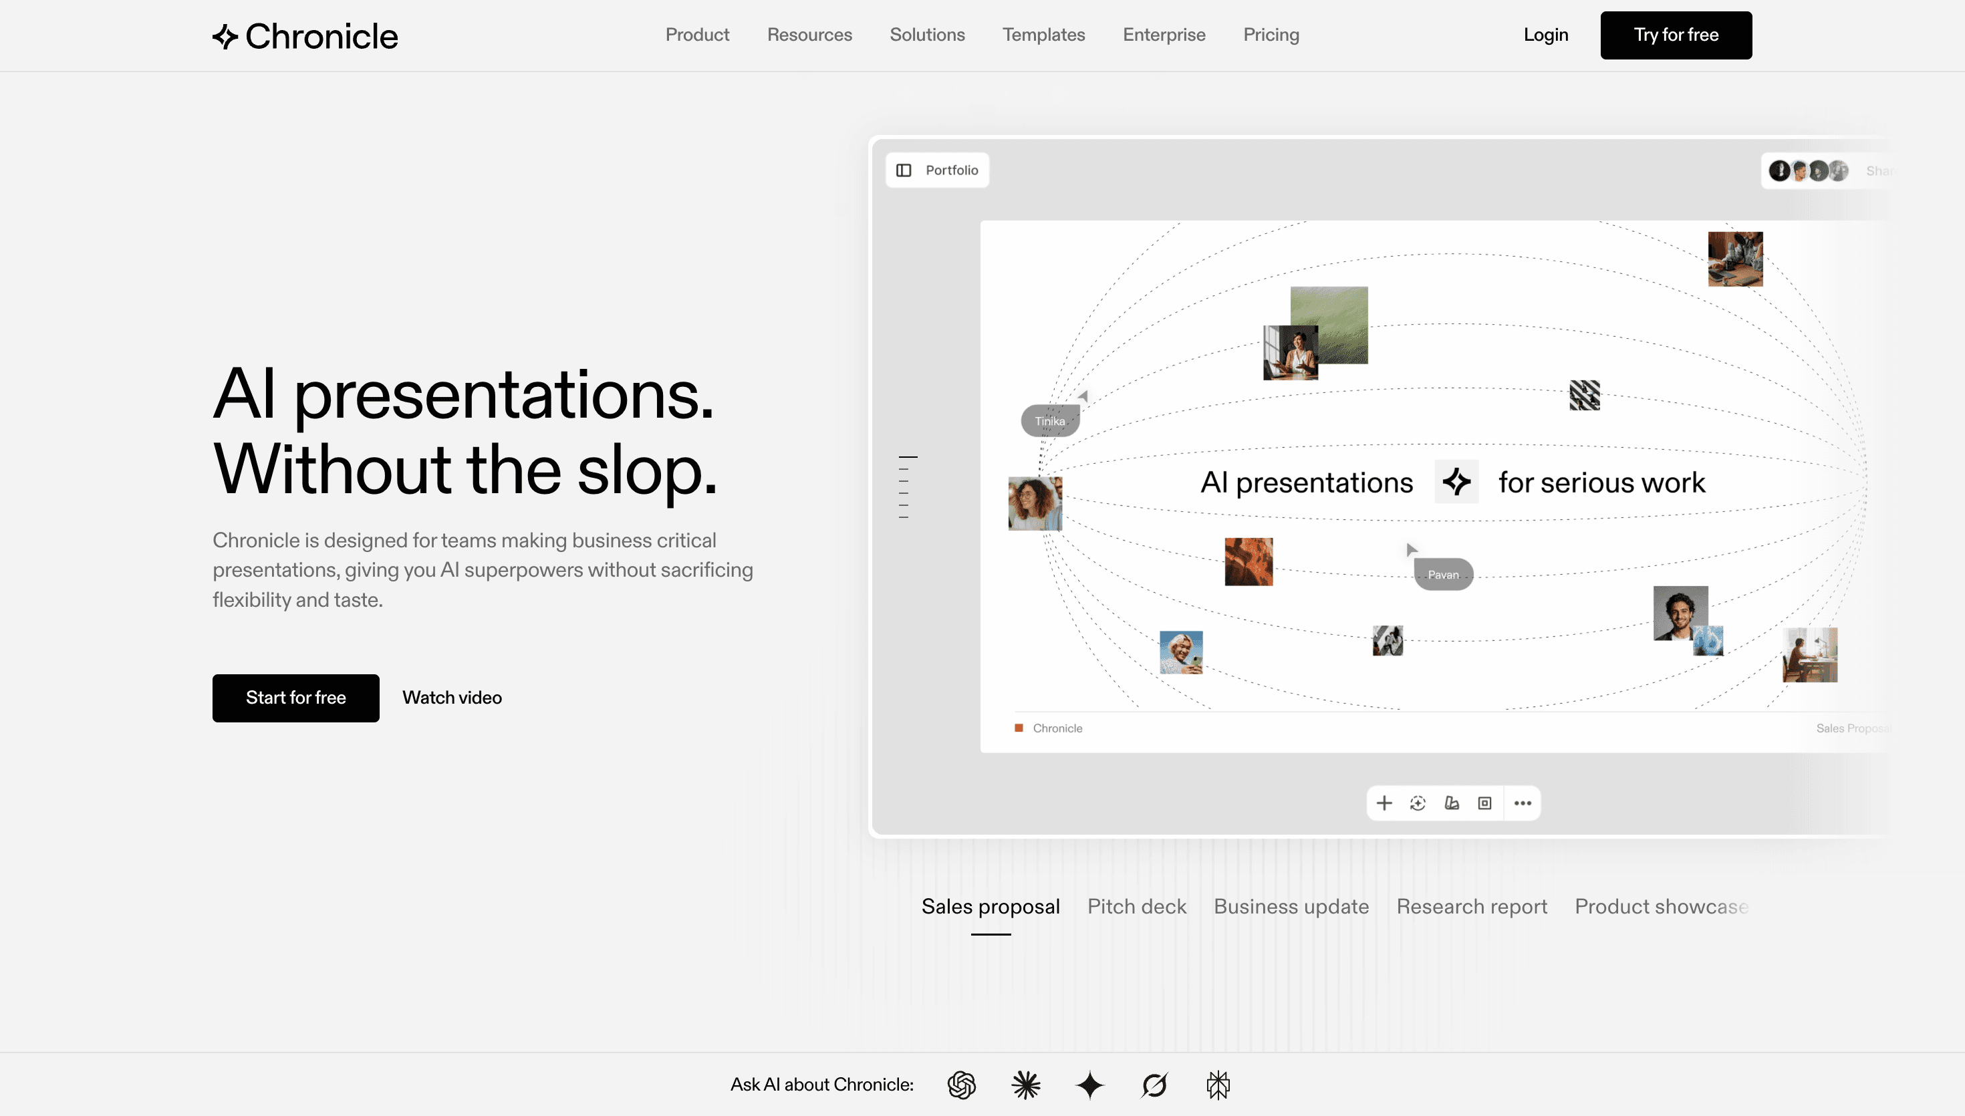Select the AI generate icon in the canvas toolbar
The image size is (1965, 1116).
tap(1418, 803)
